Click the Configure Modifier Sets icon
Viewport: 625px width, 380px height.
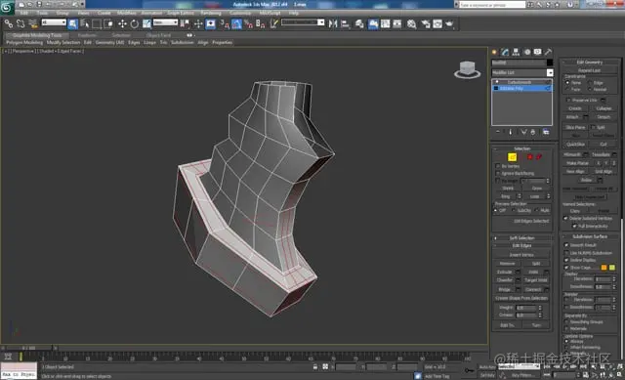tap(546, 132)
